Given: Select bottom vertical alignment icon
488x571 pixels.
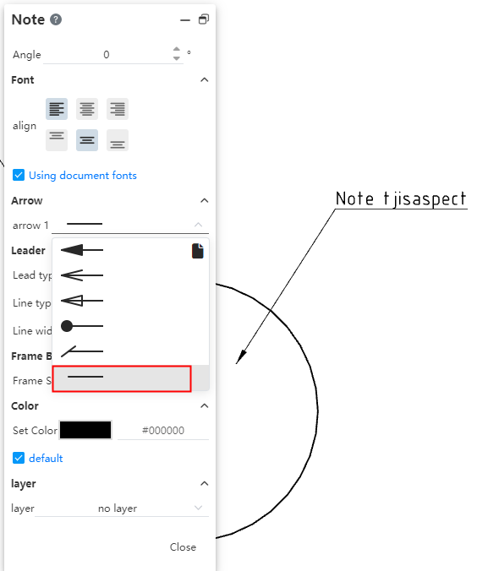Looking at the screenshot, I should tap(118, 140).
